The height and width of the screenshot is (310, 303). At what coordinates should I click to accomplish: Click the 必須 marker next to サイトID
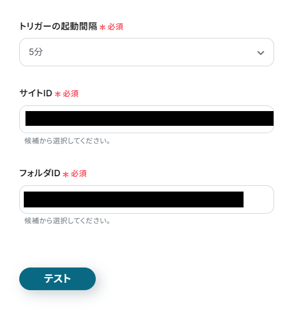71,94
